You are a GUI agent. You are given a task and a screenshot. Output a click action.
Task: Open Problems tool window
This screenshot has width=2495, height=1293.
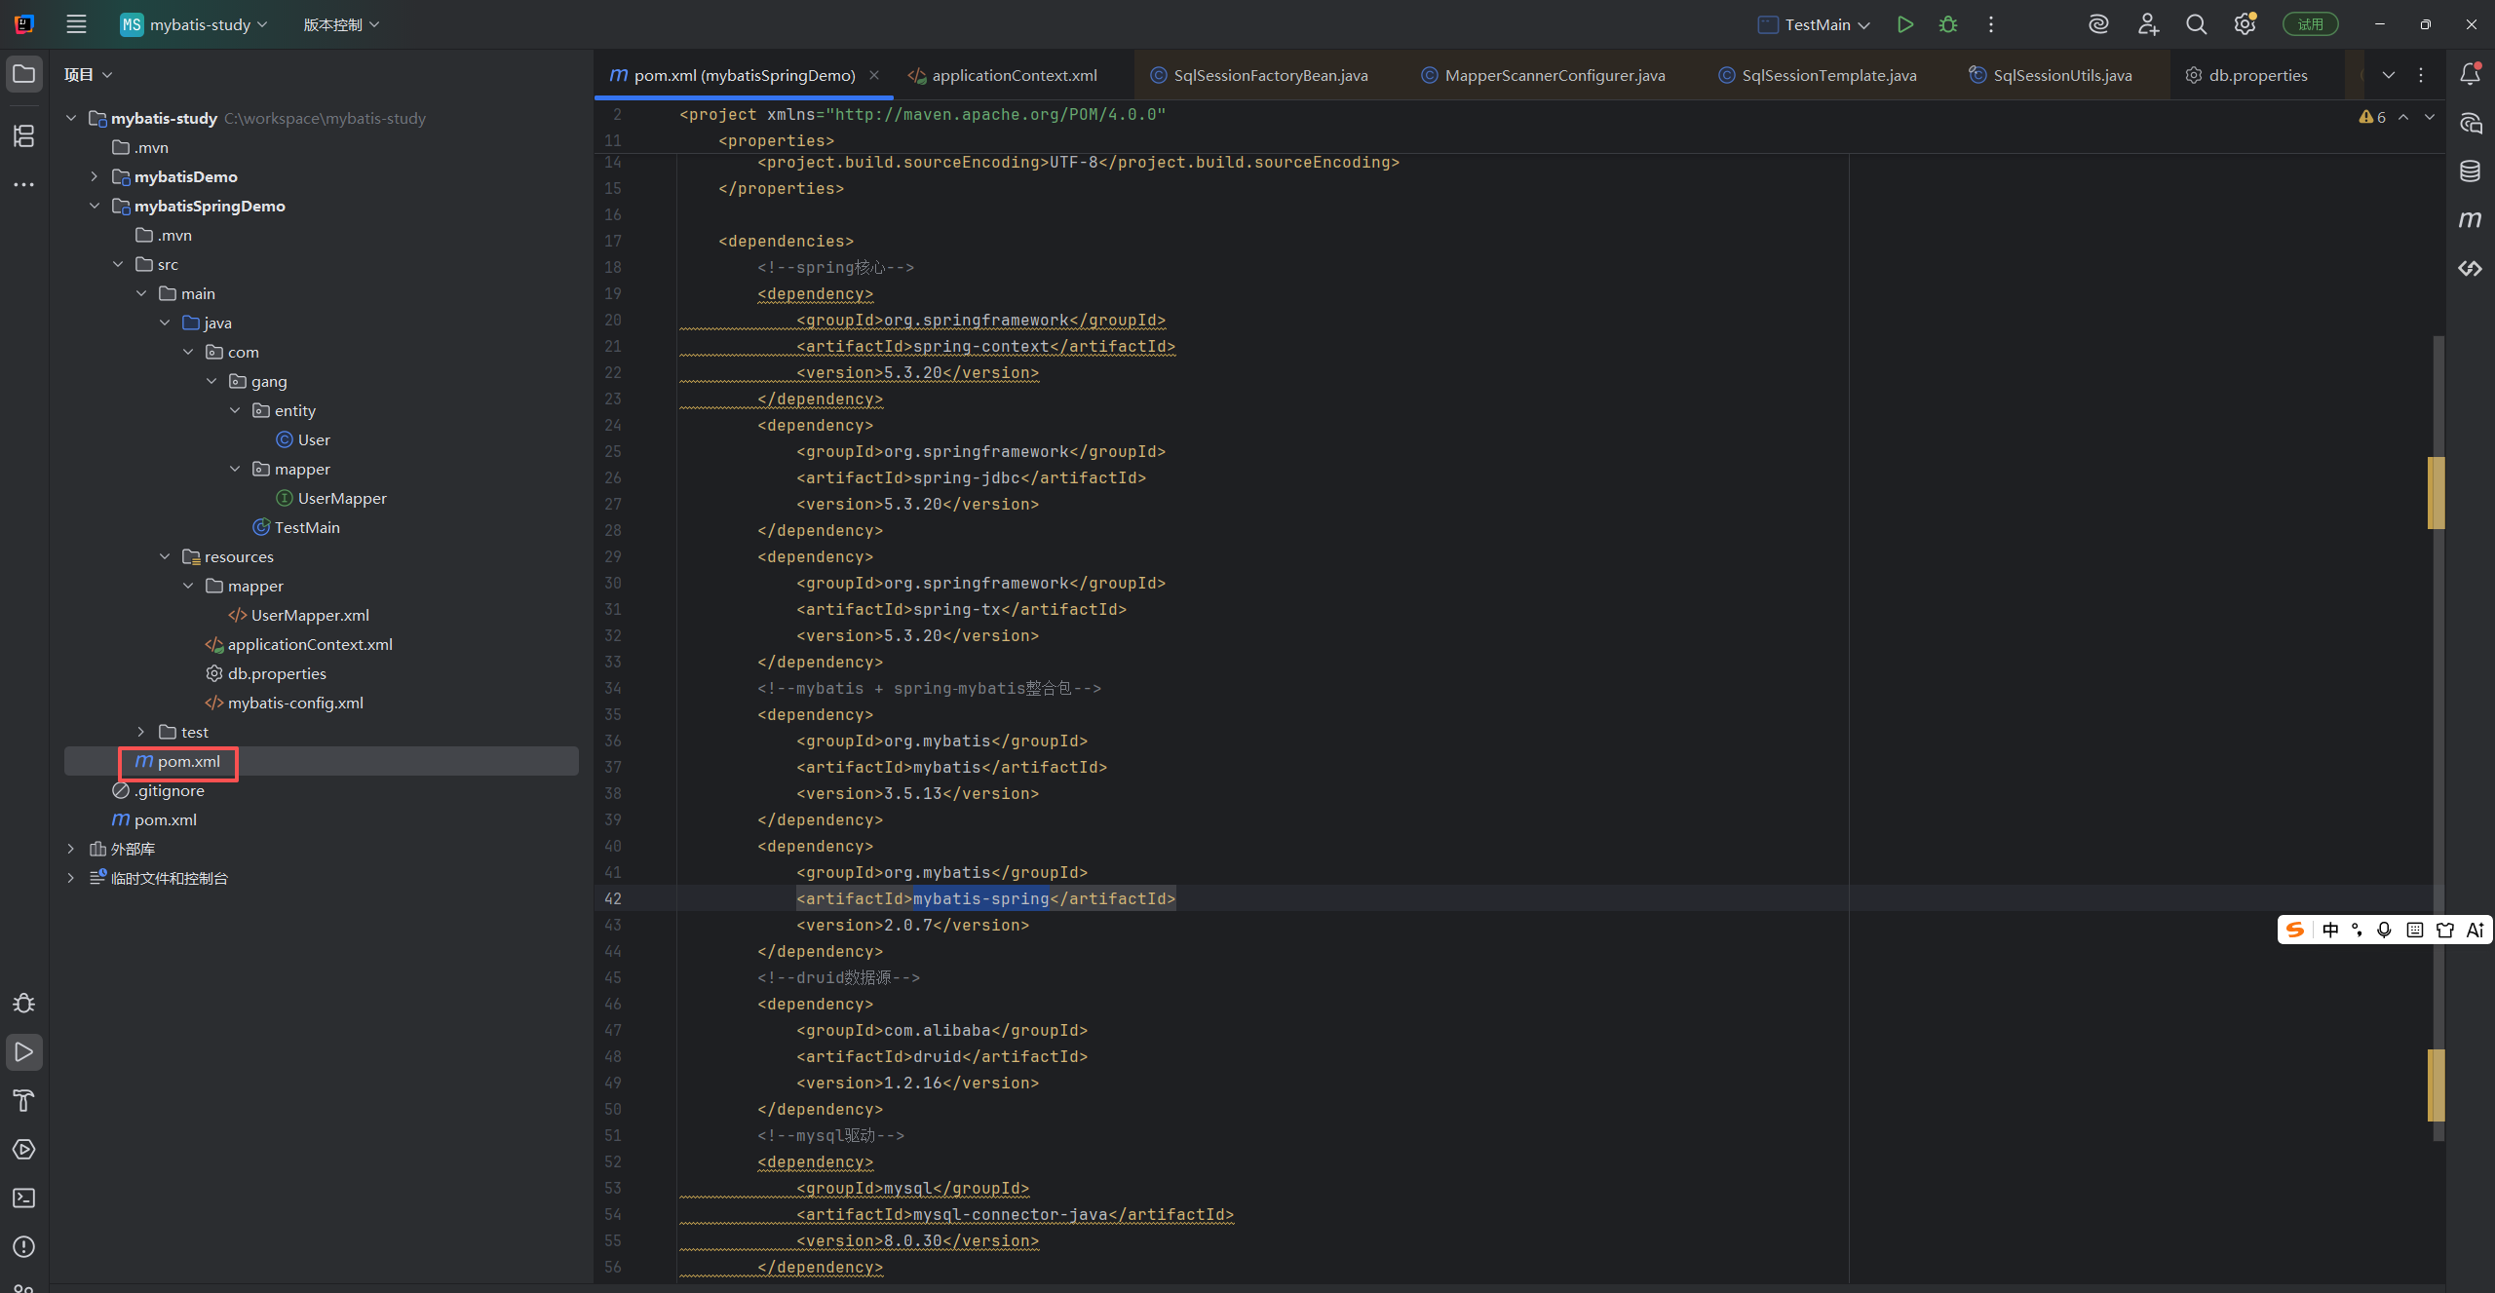click(23, 1247)
